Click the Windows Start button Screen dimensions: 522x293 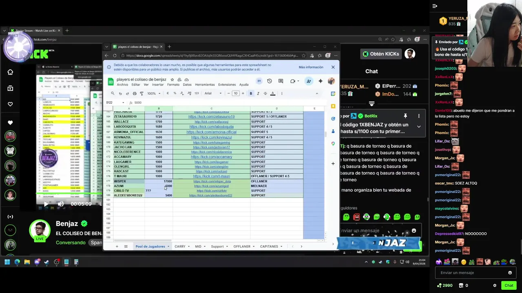[x=7, y=262]
